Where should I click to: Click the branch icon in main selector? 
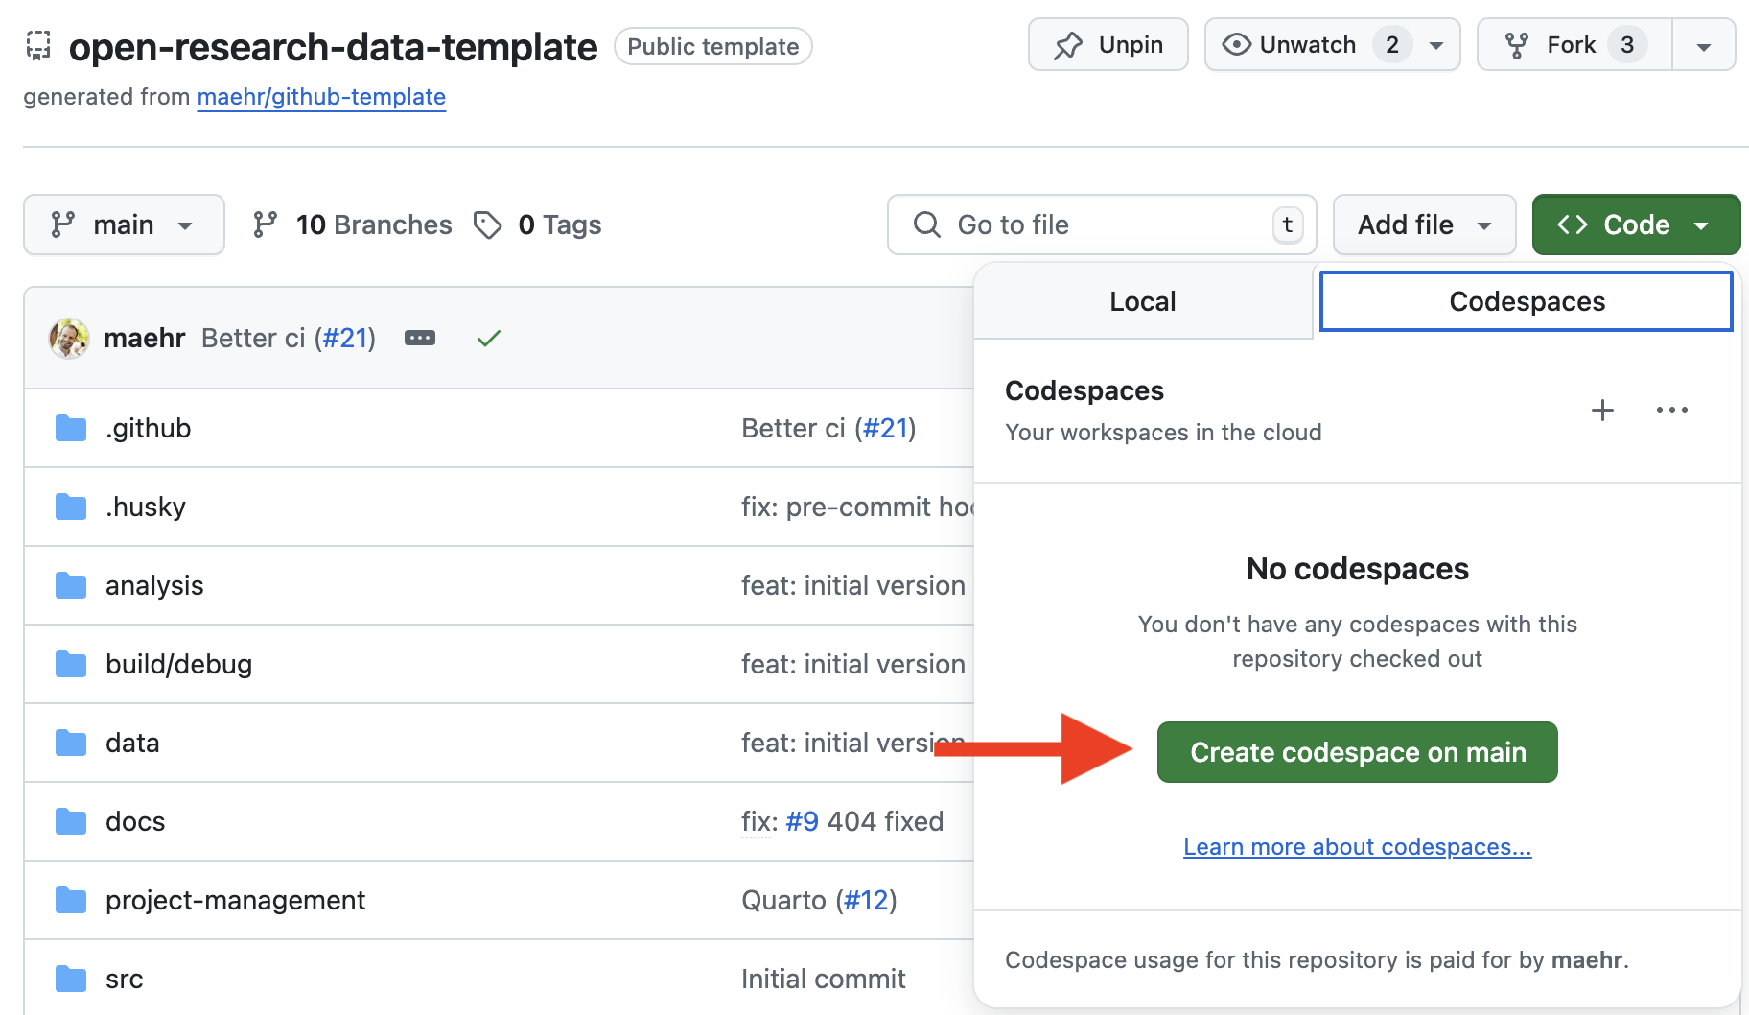click(x=62, y=224)
